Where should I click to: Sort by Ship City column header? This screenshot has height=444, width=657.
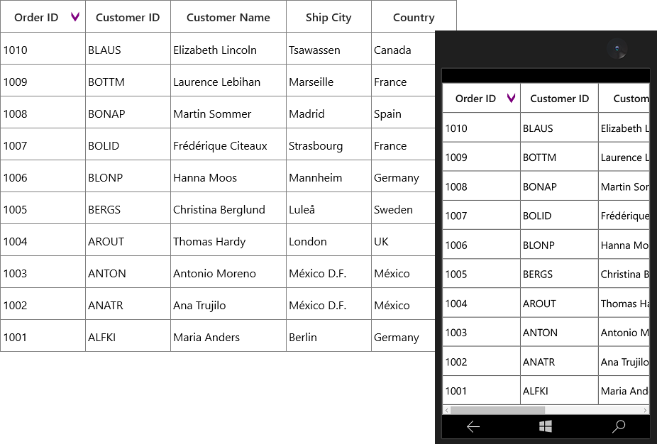(x=328, y=17)
